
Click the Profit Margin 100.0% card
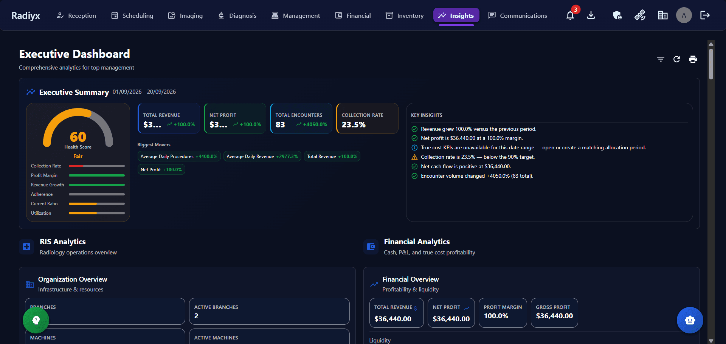coord(503,313)
